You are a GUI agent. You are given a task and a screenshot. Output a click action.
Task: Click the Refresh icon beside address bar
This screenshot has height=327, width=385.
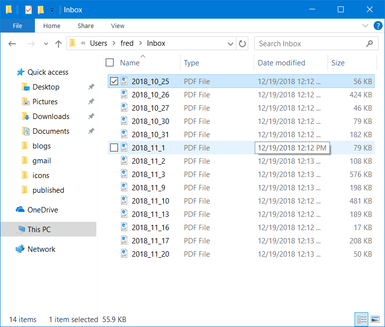242,44
